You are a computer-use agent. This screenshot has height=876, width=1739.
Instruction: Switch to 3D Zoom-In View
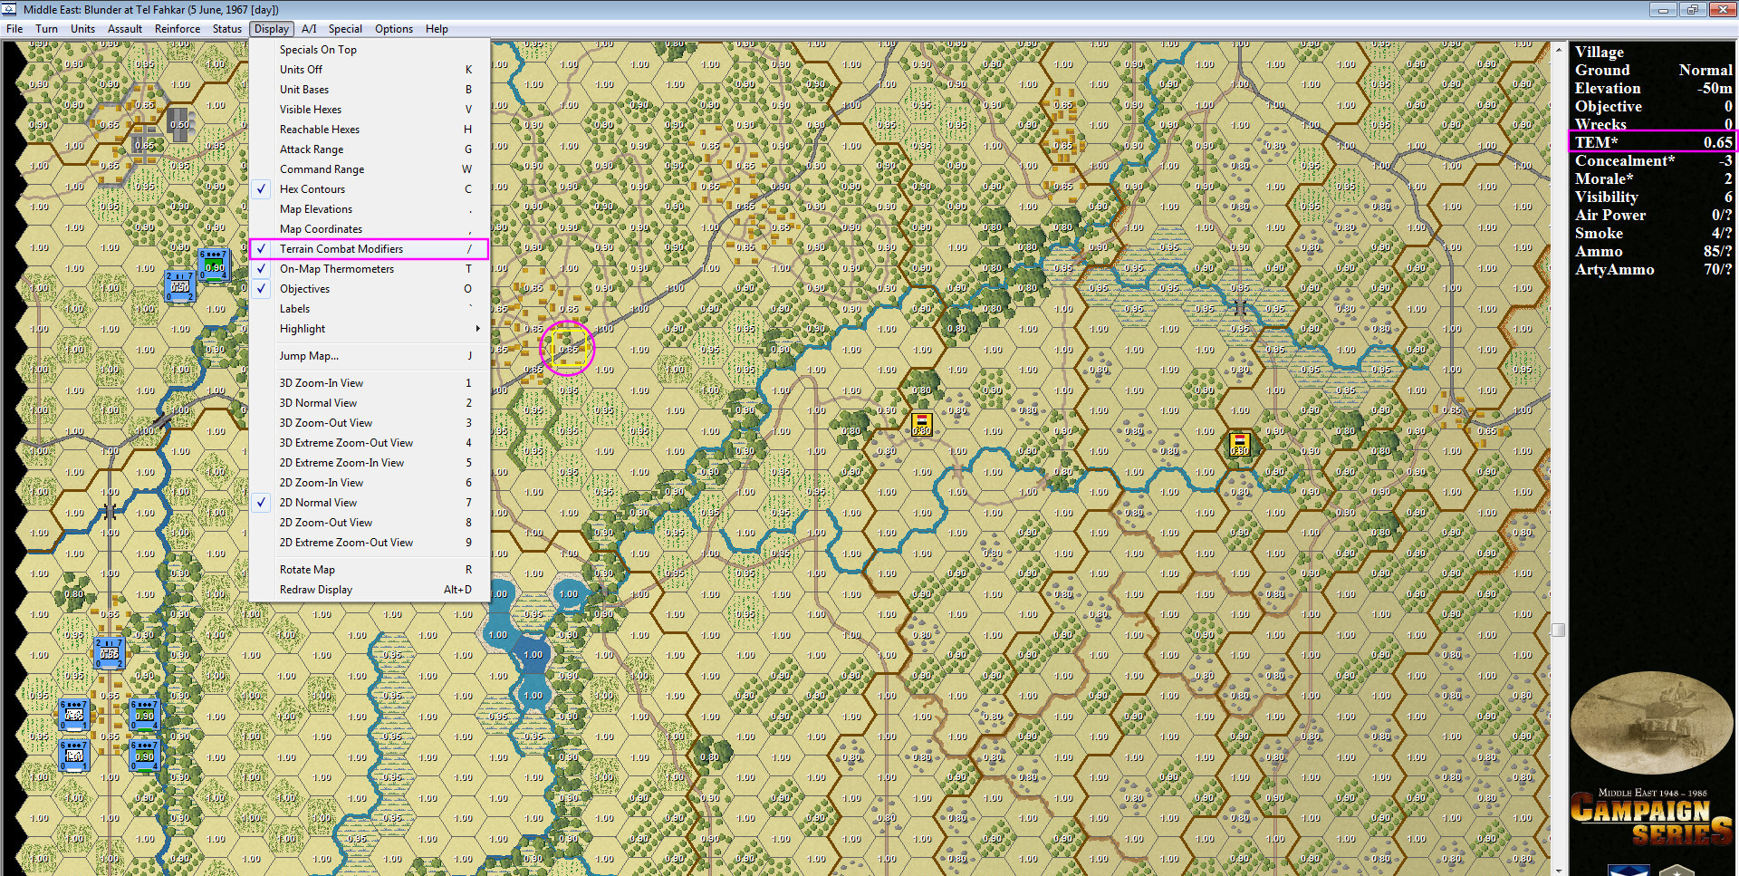pyautogui.click(x=370, y=383)
